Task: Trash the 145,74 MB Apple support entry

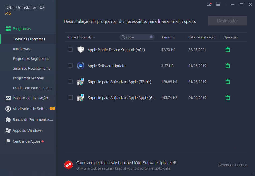Action: (x=228, y=97)
